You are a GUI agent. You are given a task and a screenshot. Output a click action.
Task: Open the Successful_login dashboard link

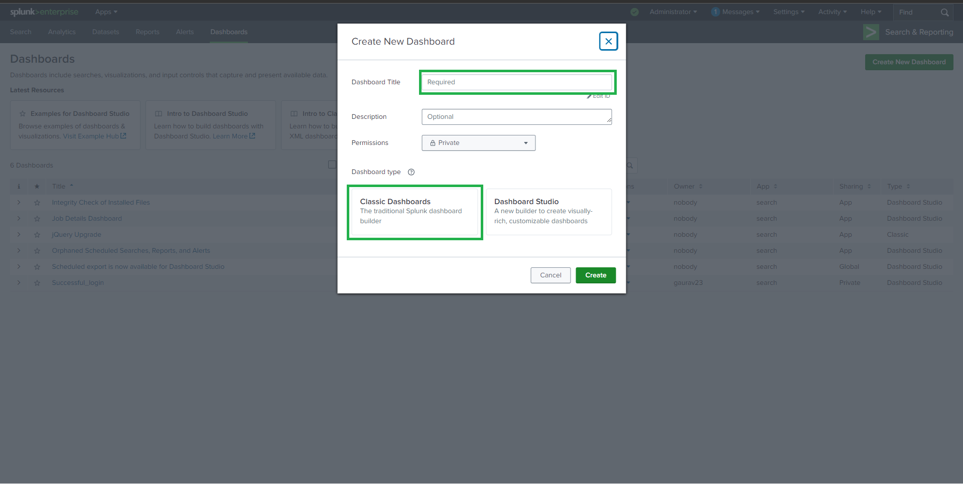click(78, 283)
